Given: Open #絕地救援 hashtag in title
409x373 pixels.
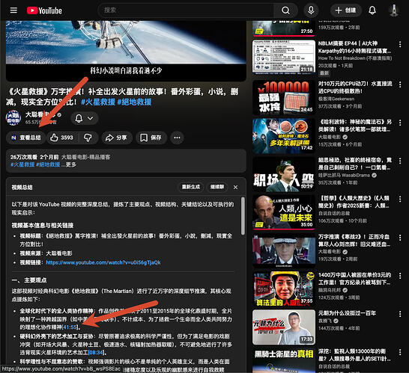Looking at the screenshot, I should [x=134, y=102].
